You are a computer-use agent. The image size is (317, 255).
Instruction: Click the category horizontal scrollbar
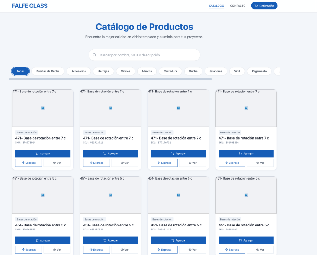coord(110,79)
